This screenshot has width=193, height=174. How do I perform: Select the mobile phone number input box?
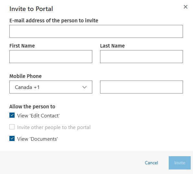(142, 87)
